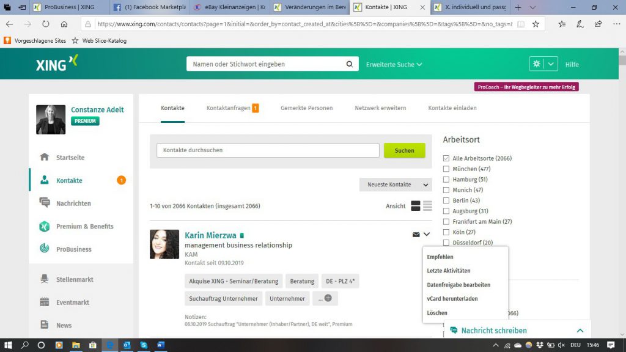Image resolution: width=626 pixels, height=352 pixels.
Task: Open browser reading view icon
Action: [x=521, y=24]
